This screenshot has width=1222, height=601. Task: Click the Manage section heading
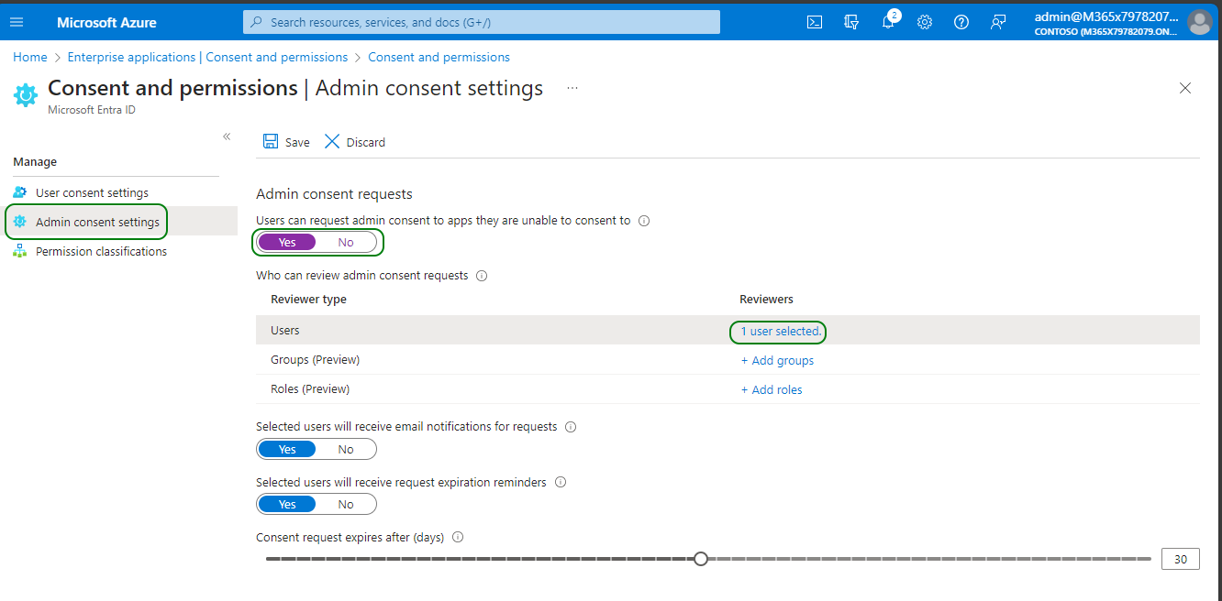tap(35, 162)
